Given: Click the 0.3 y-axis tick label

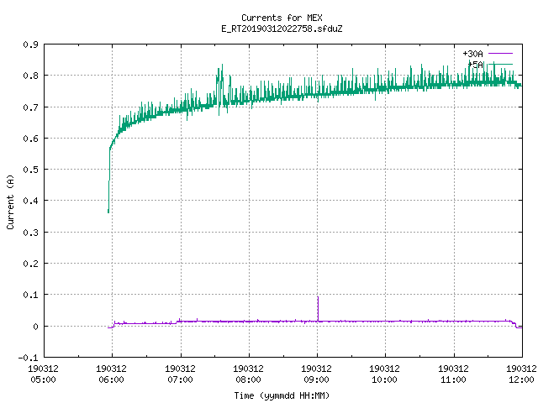Looking at the screenshot, I should 30,233.
